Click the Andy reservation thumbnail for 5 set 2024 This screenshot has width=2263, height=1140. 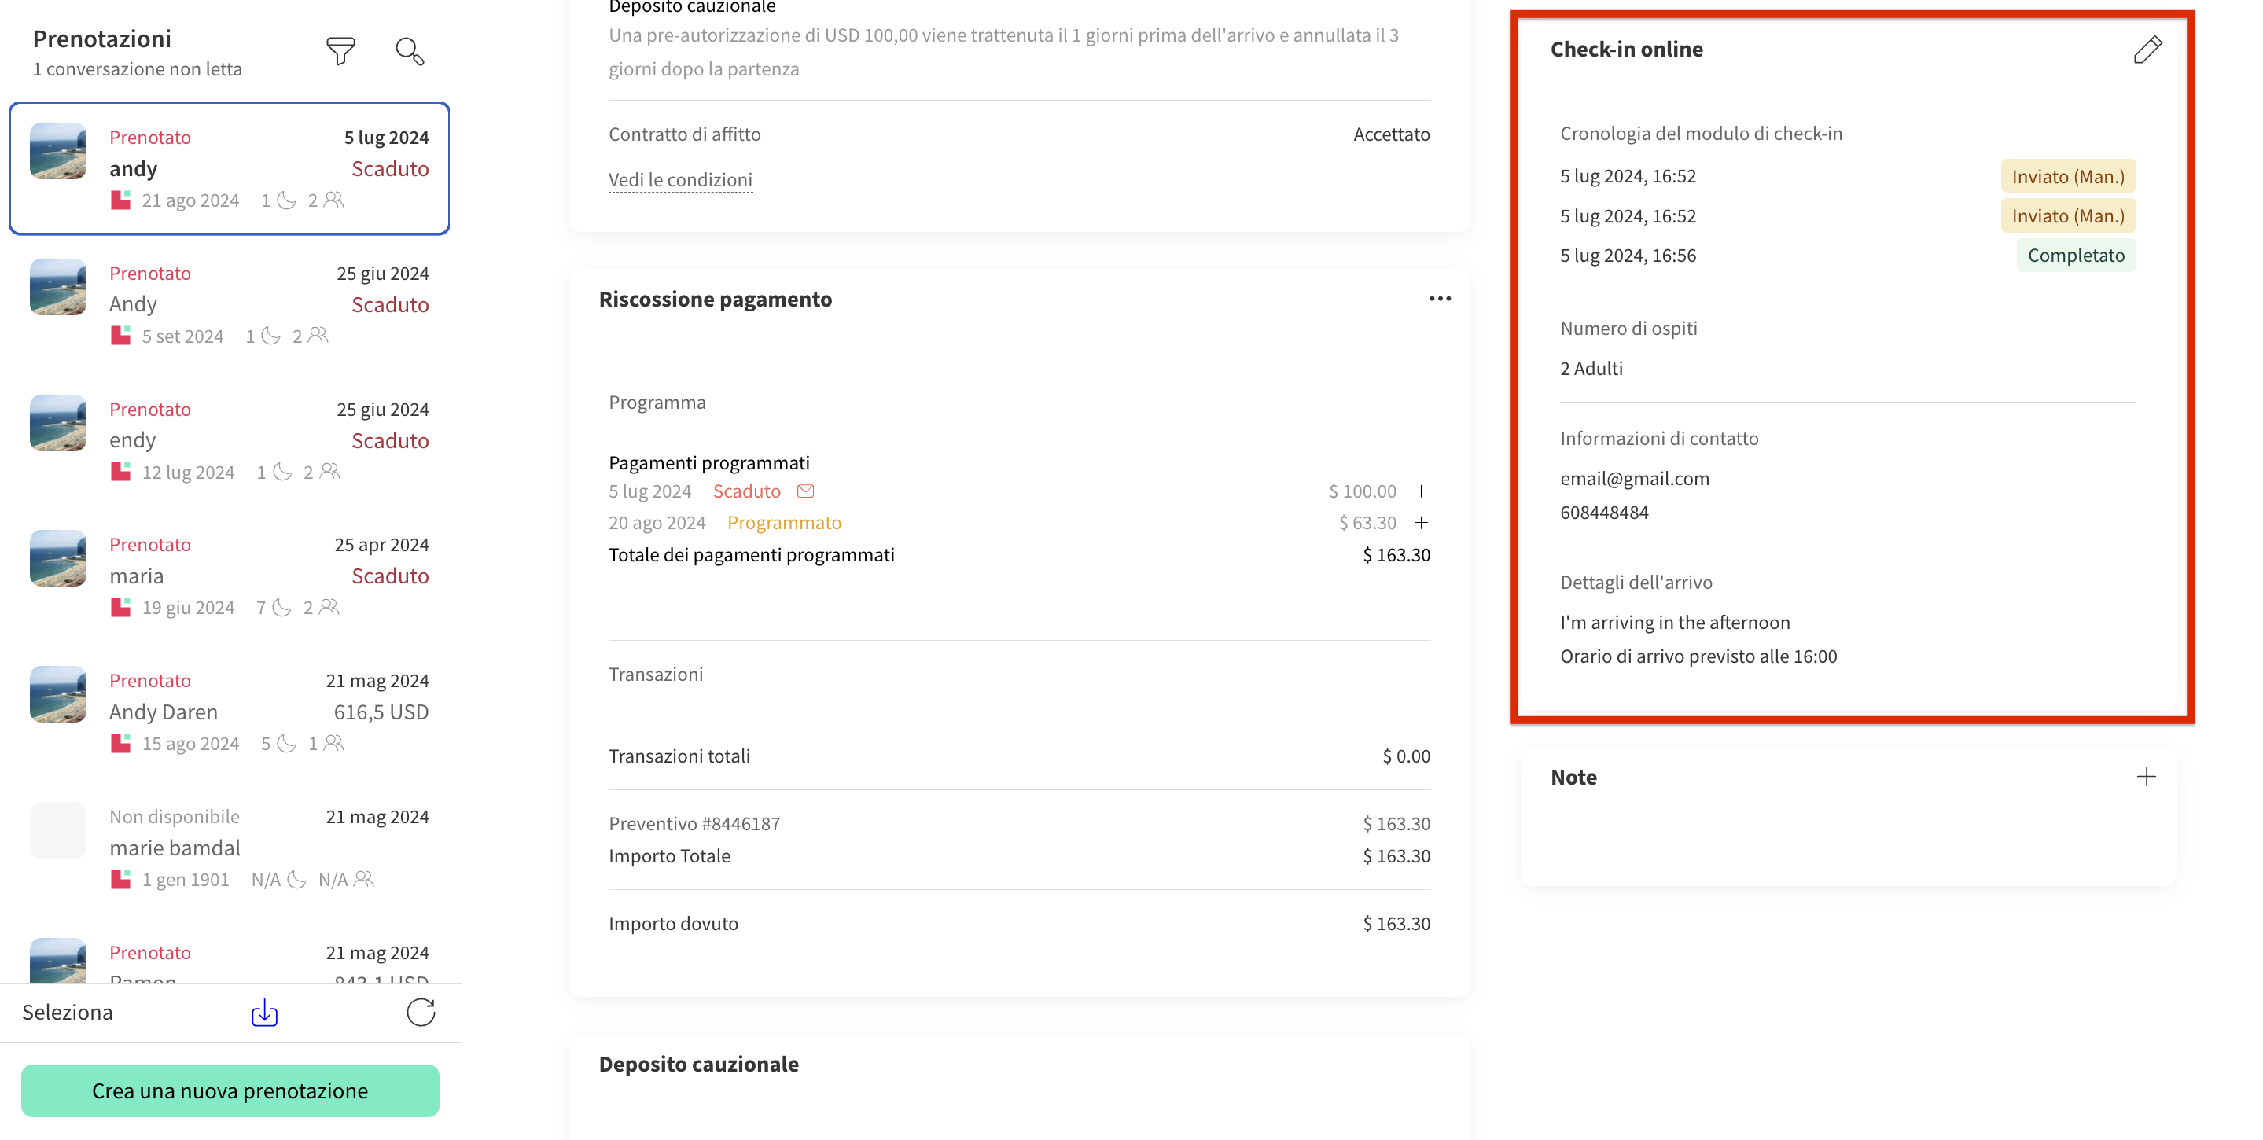tap(58, 287)
